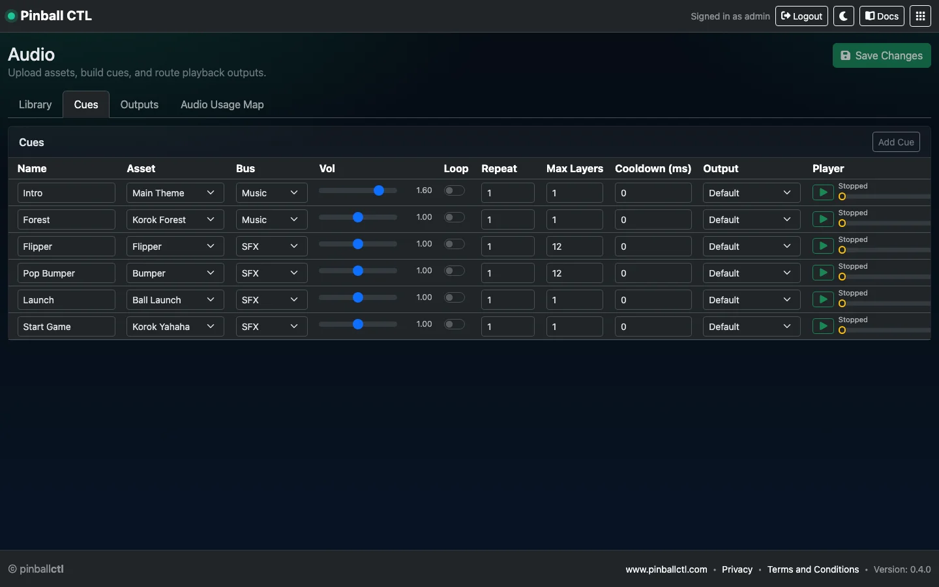
Task: Open the Terms and Conditions link
Action: click(812, 569)
